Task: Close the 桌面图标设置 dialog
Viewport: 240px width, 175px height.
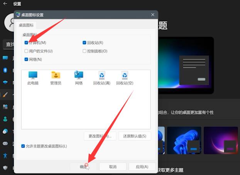Action: point(152,15)
